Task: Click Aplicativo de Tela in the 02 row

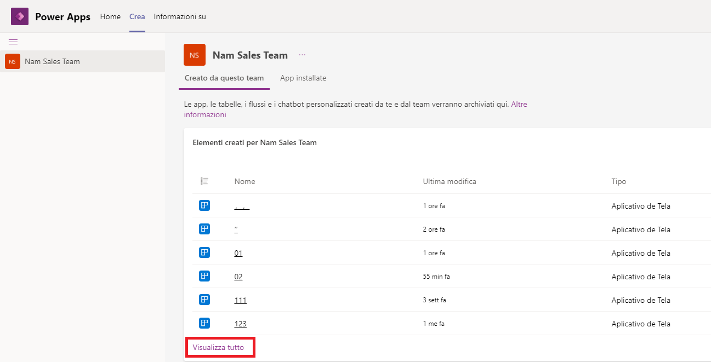Action: click(x=641, y=277)
